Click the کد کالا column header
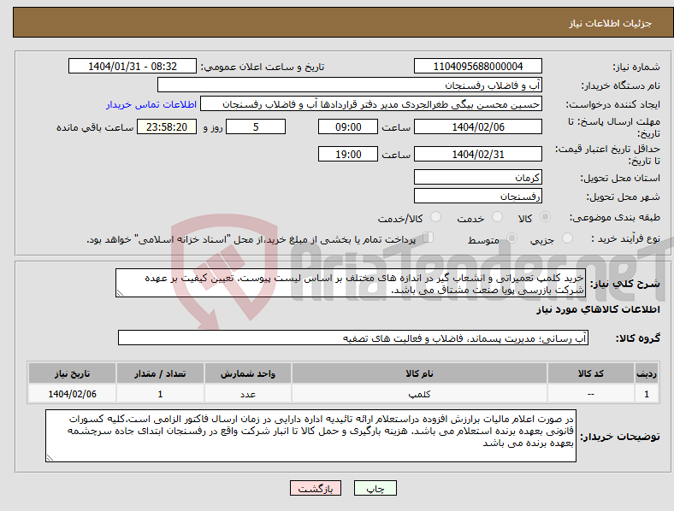 coord(591,373)
